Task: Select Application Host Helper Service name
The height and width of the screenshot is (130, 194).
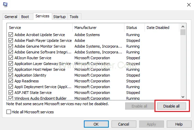Action: (x=40, y=69)
